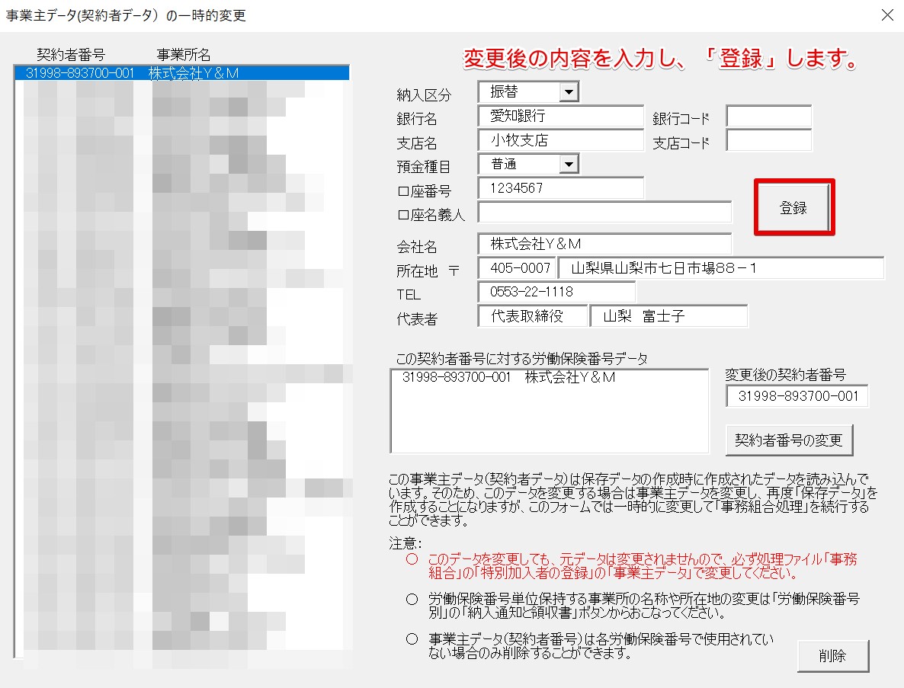Click the postal code field 405-0007
Viewport: 904px width, 688px height.
pos(518,268)
